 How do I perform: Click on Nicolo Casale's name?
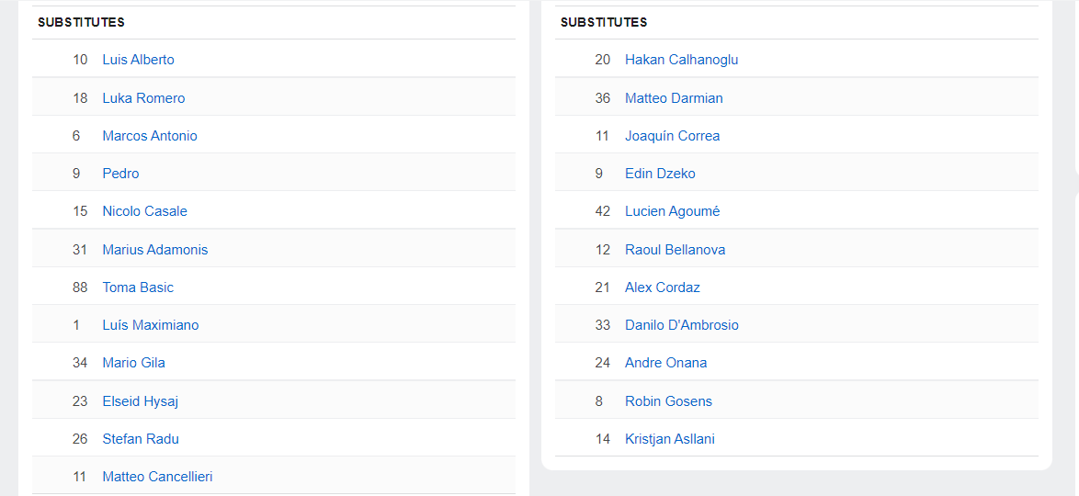pyautogui.click(x=144, y=211)
